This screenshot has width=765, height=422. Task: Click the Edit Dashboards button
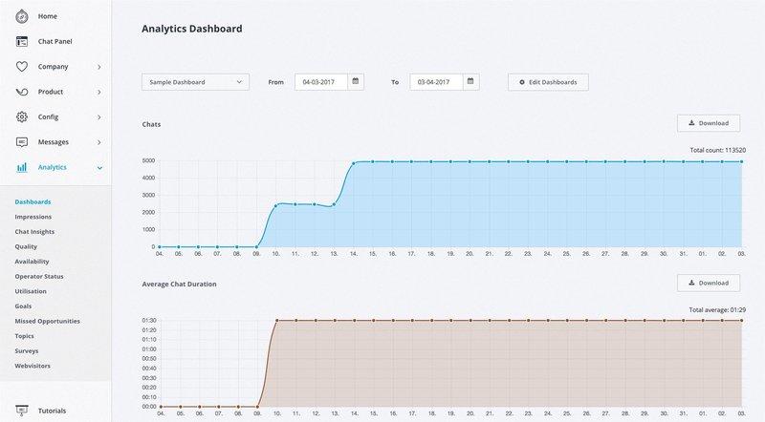pos(548,82)
